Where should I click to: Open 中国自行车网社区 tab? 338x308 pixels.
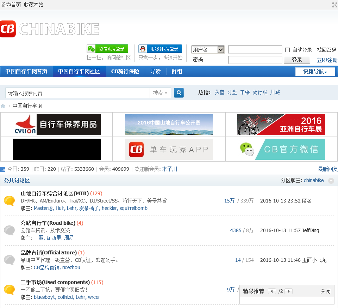[x=79, y=72]
